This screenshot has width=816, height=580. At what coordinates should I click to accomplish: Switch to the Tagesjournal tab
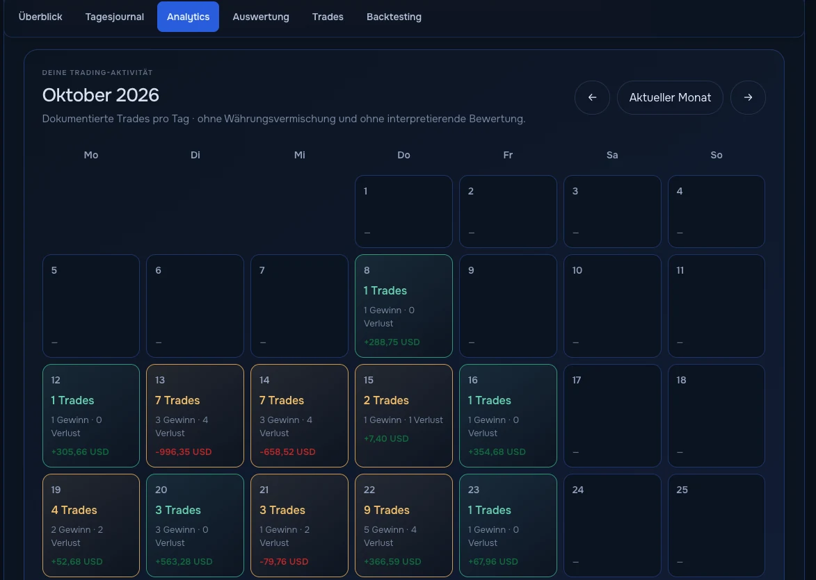(x=115, y=17)
